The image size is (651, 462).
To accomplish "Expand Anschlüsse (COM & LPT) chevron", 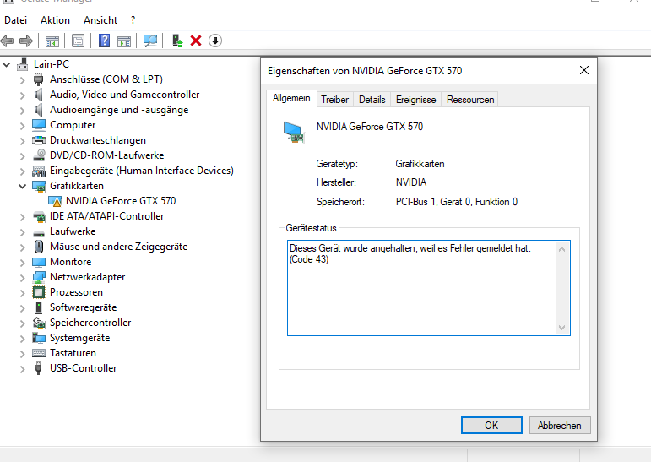I will [x=23, y=79].
